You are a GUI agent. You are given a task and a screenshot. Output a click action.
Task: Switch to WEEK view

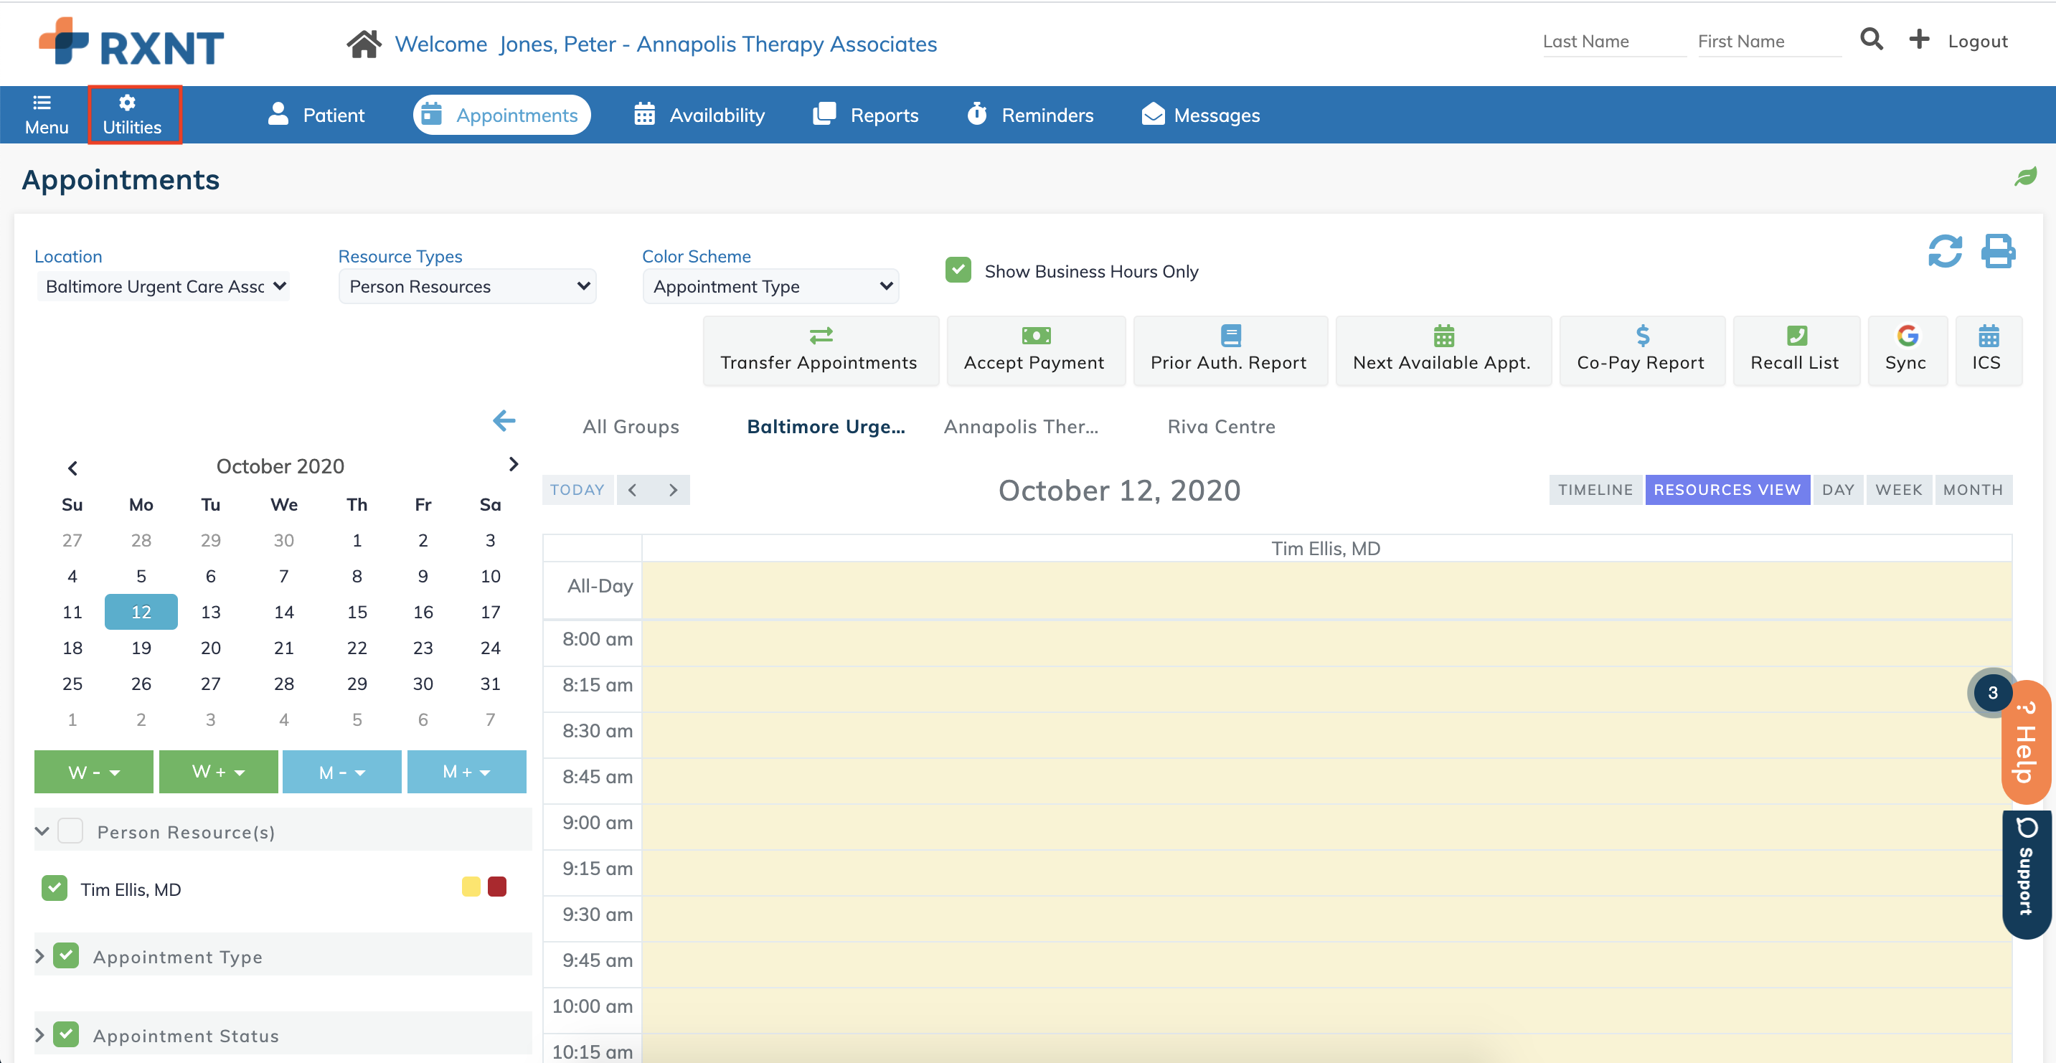[x=1900, y=490]
